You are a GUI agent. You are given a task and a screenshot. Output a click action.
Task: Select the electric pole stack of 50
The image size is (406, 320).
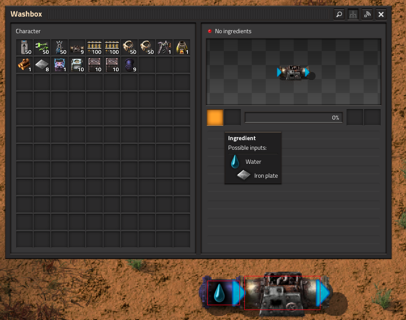coord(59,48)
